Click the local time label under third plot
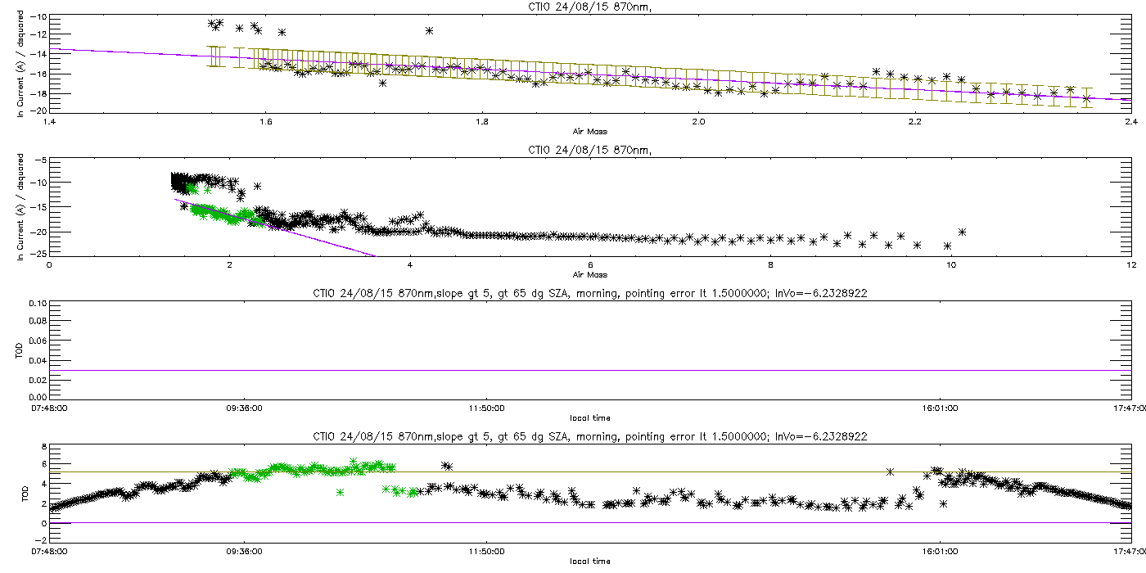 (589, 417)
